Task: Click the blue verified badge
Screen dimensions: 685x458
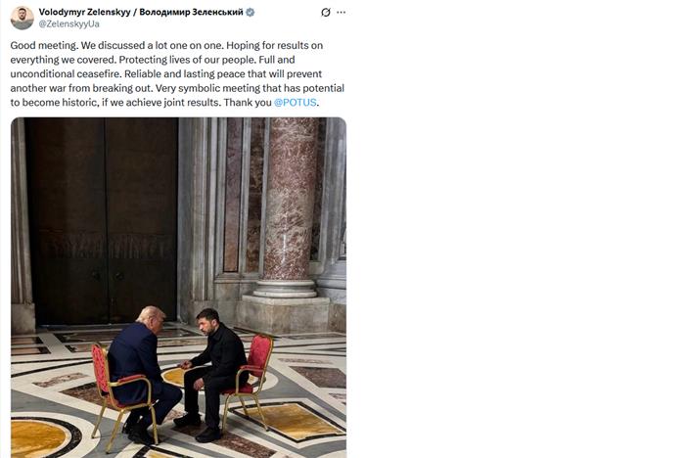Action: coord(250,13)
